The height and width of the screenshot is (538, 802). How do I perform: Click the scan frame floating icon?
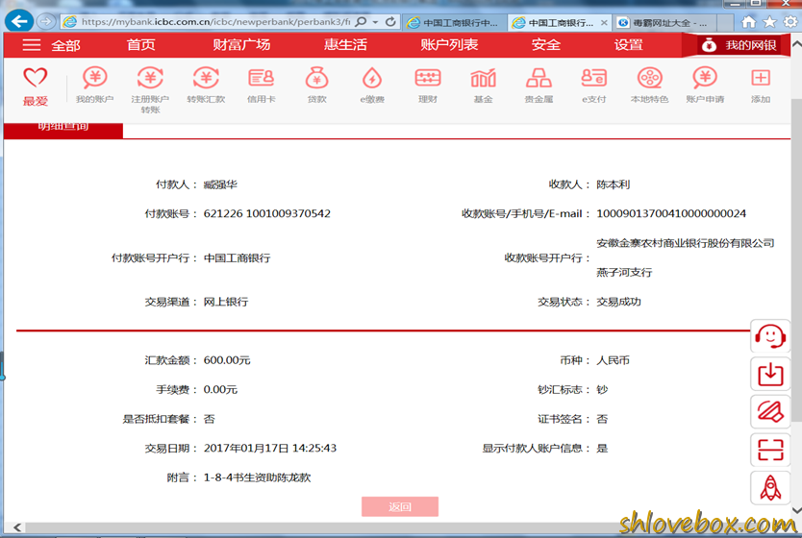point(770,450)
